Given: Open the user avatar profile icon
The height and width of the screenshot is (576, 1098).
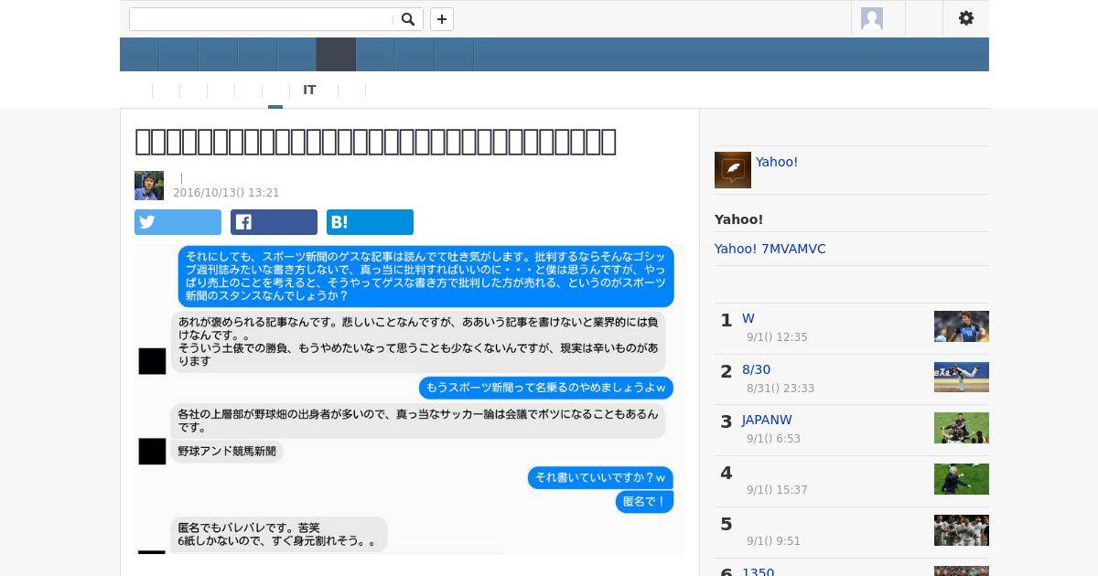Looking at the screenshot, I should (872, 18).
